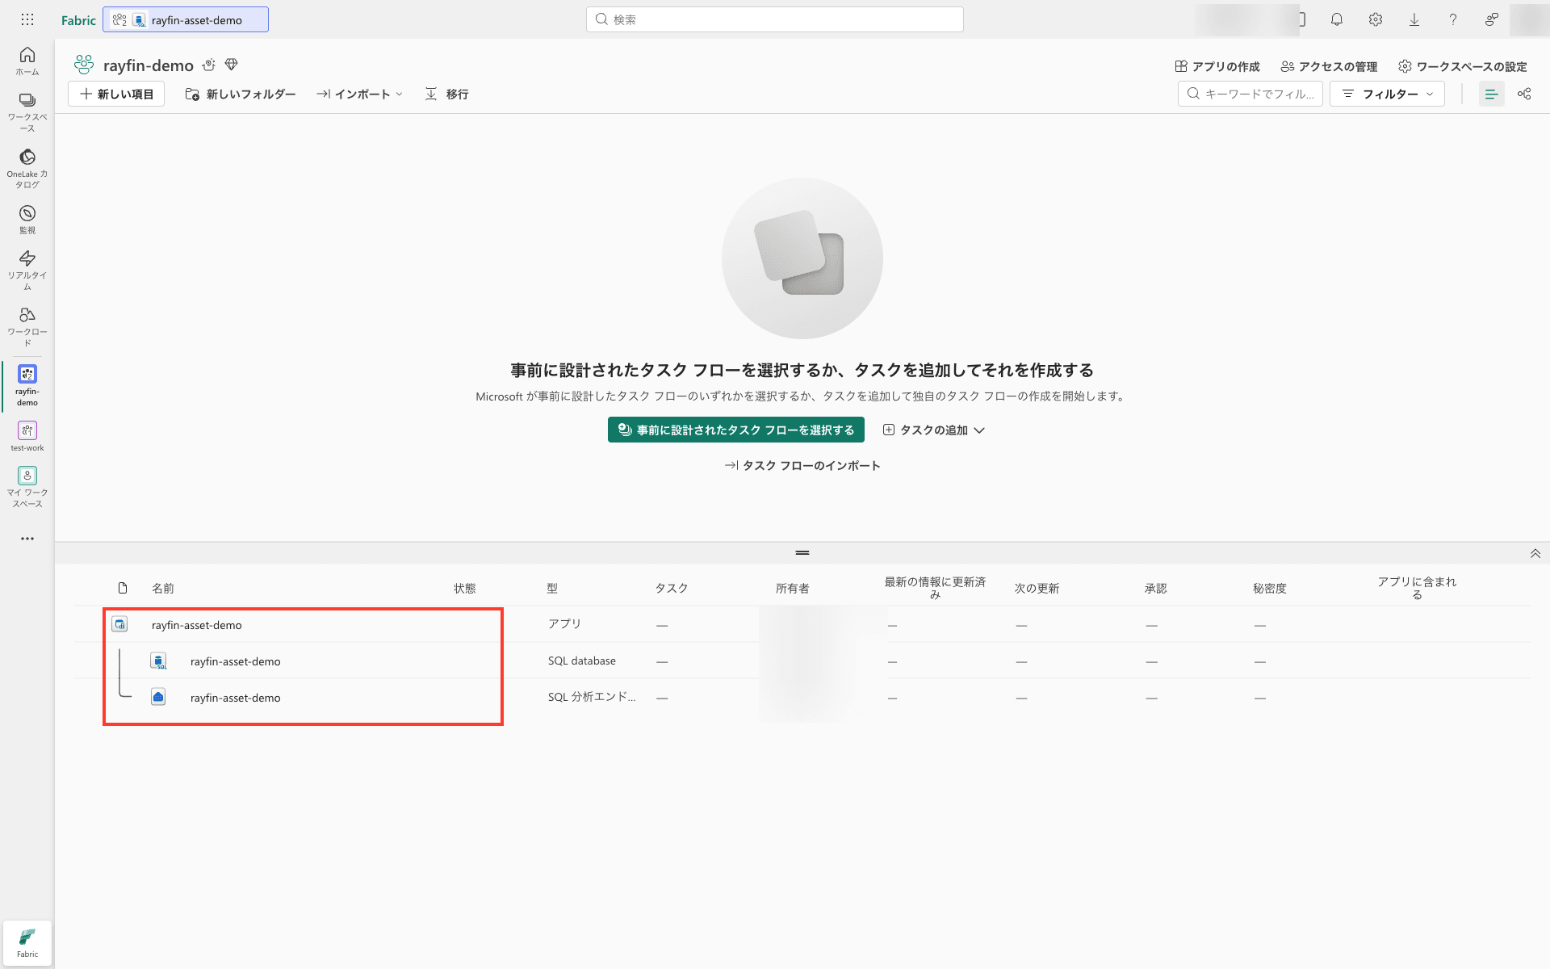Open ワークスペースの設定
Viewport: 1550px width, 969px height.
point(1463,66)
